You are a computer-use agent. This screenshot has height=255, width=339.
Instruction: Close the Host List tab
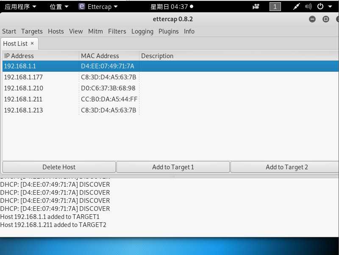coord(32,44)
